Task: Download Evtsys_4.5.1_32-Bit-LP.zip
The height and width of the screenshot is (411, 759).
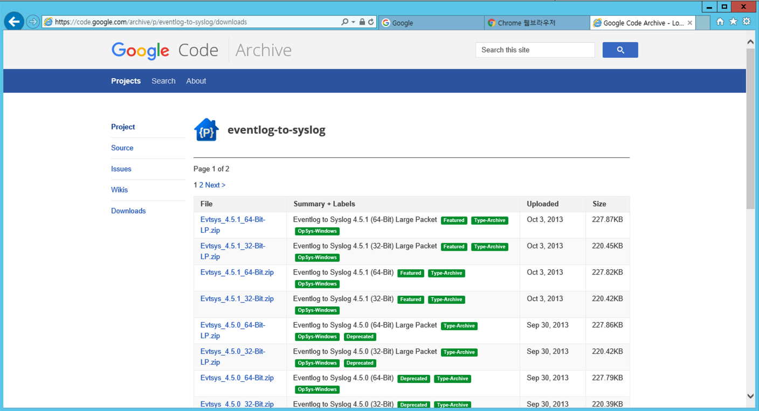Action: 233,251
